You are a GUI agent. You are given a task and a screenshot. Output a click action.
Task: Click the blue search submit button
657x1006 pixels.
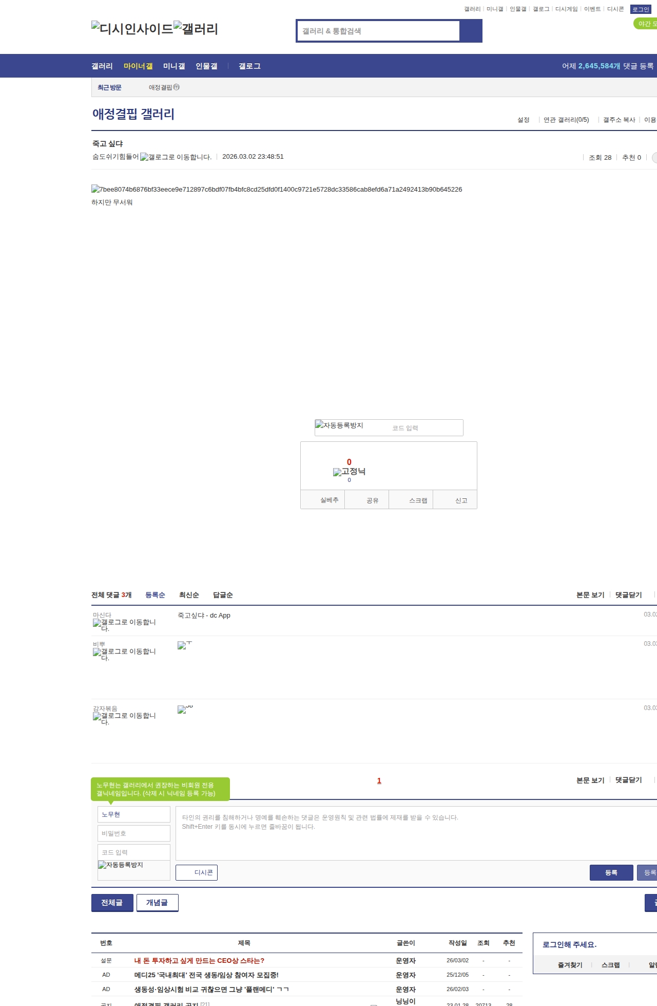pos(471,31)
